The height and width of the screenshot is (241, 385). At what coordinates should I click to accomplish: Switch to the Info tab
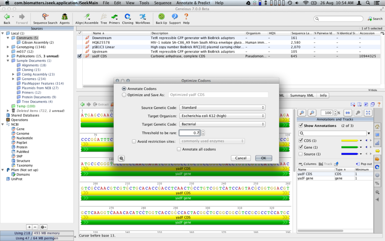323,95
